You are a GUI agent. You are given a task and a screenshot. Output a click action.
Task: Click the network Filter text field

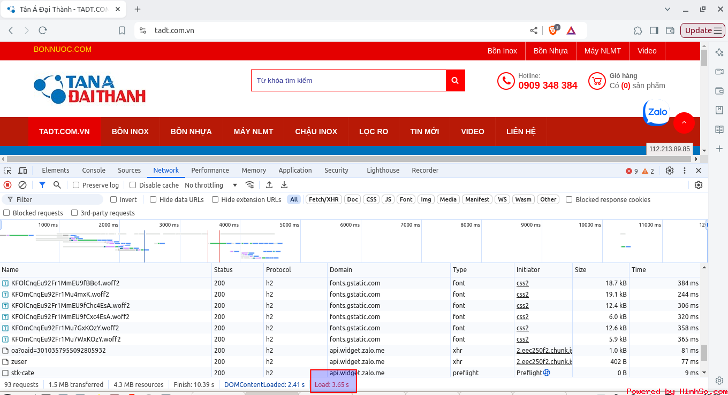pyautogui.click(x=52, y=199)
